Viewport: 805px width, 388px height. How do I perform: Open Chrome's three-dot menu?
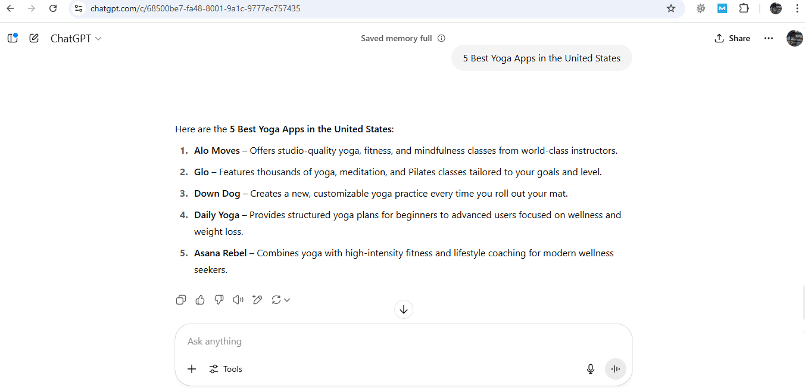pos(797,8)
